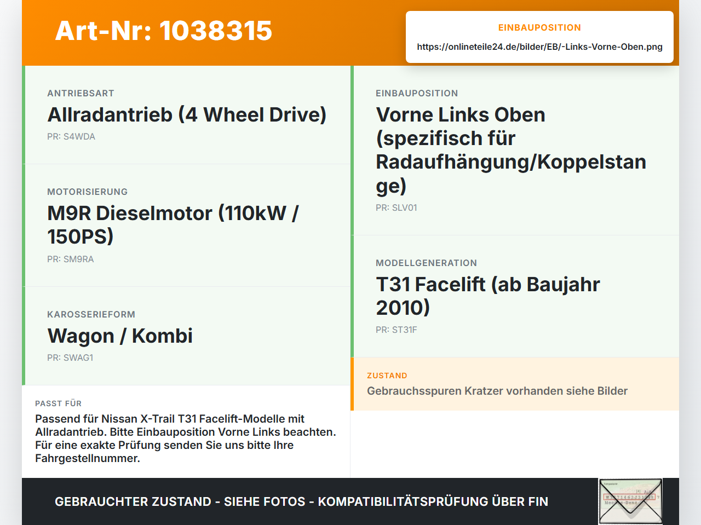This screenshot has width=701, height=525.
Task: Click the PR: ST31F code
Action: (x=397, y=330)
